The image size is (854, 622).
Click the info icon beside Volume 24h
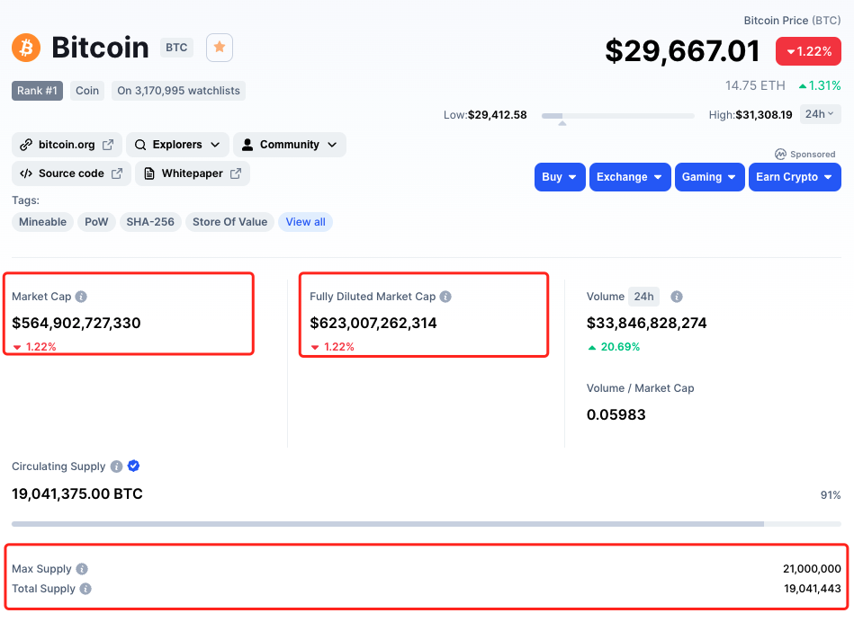coord(677,297)
